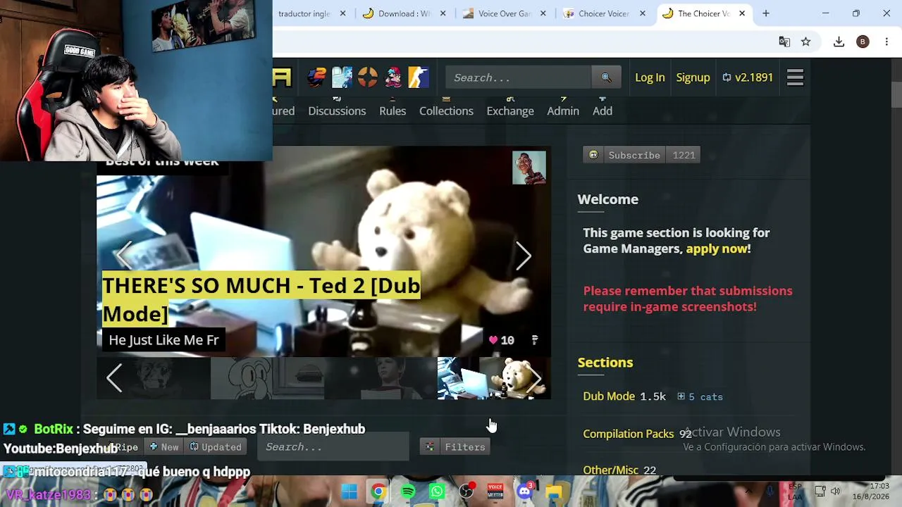Switch to the Choicer Voicer tab
The image size is (902, 507).
(x=605, y=13)
